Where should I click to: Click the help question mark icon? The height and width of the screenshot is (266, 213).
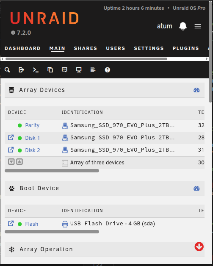108,70
